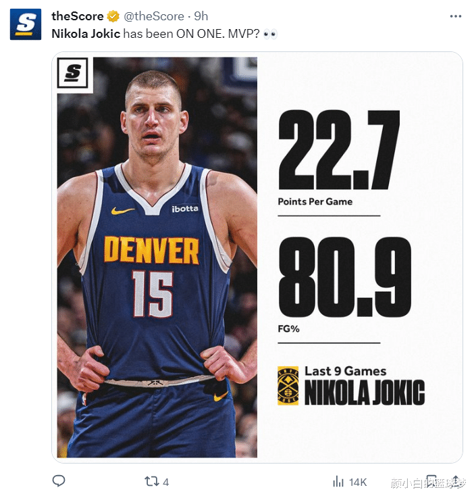
Task: Click the repost count showing 4
Action: 165,482
